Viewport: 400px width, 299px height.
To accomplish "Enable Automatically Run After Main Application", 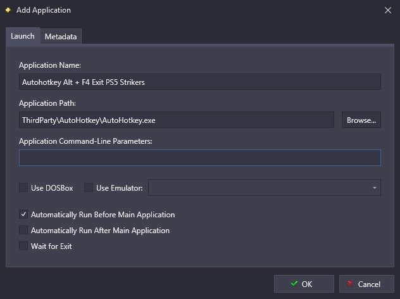I will 23,230.
